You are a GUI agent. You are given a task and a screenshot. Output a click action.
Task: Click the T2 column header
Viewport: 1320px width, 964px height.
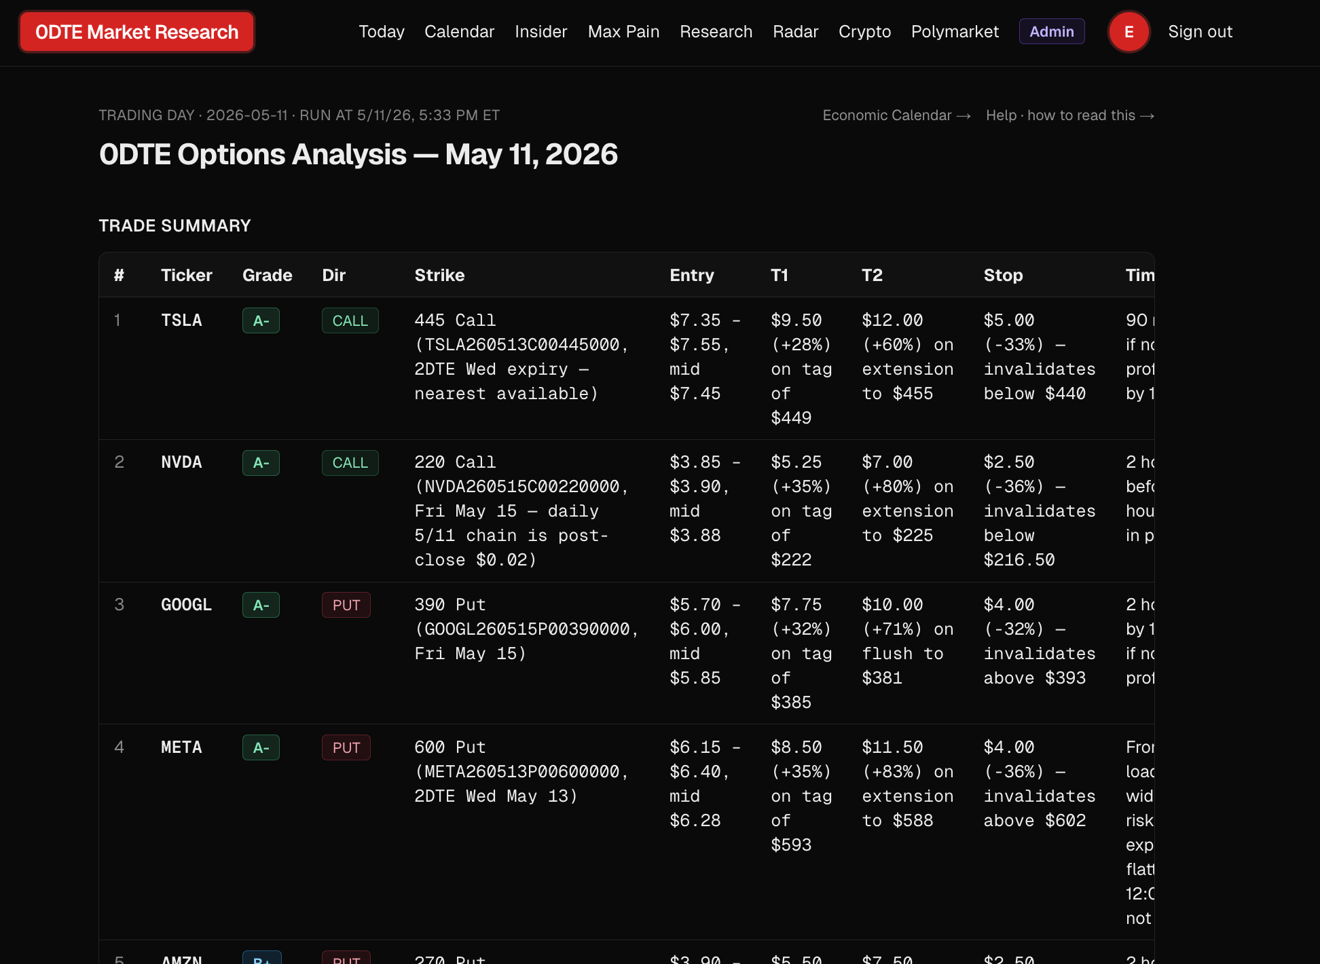(873, 275)
